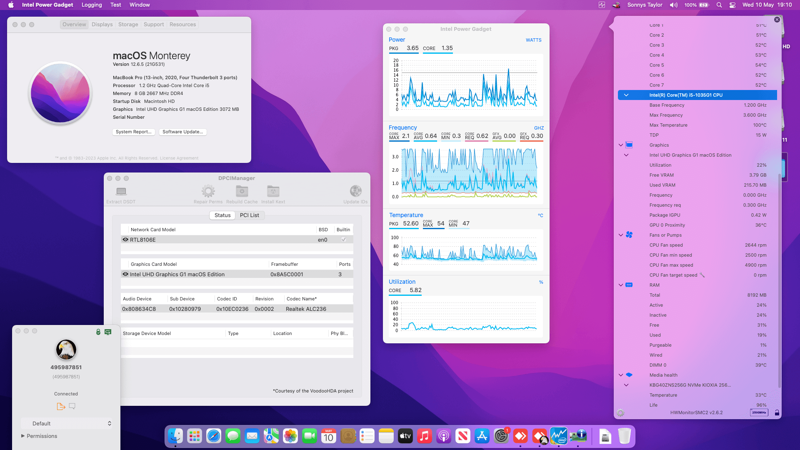
Task: Click file transfer icon in AnyDesk session window
Action: click(61, 406)
